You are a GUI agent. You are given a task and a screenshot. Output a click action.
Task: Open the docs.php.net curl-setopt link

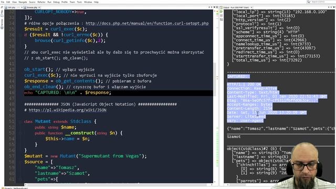(147, 23)
